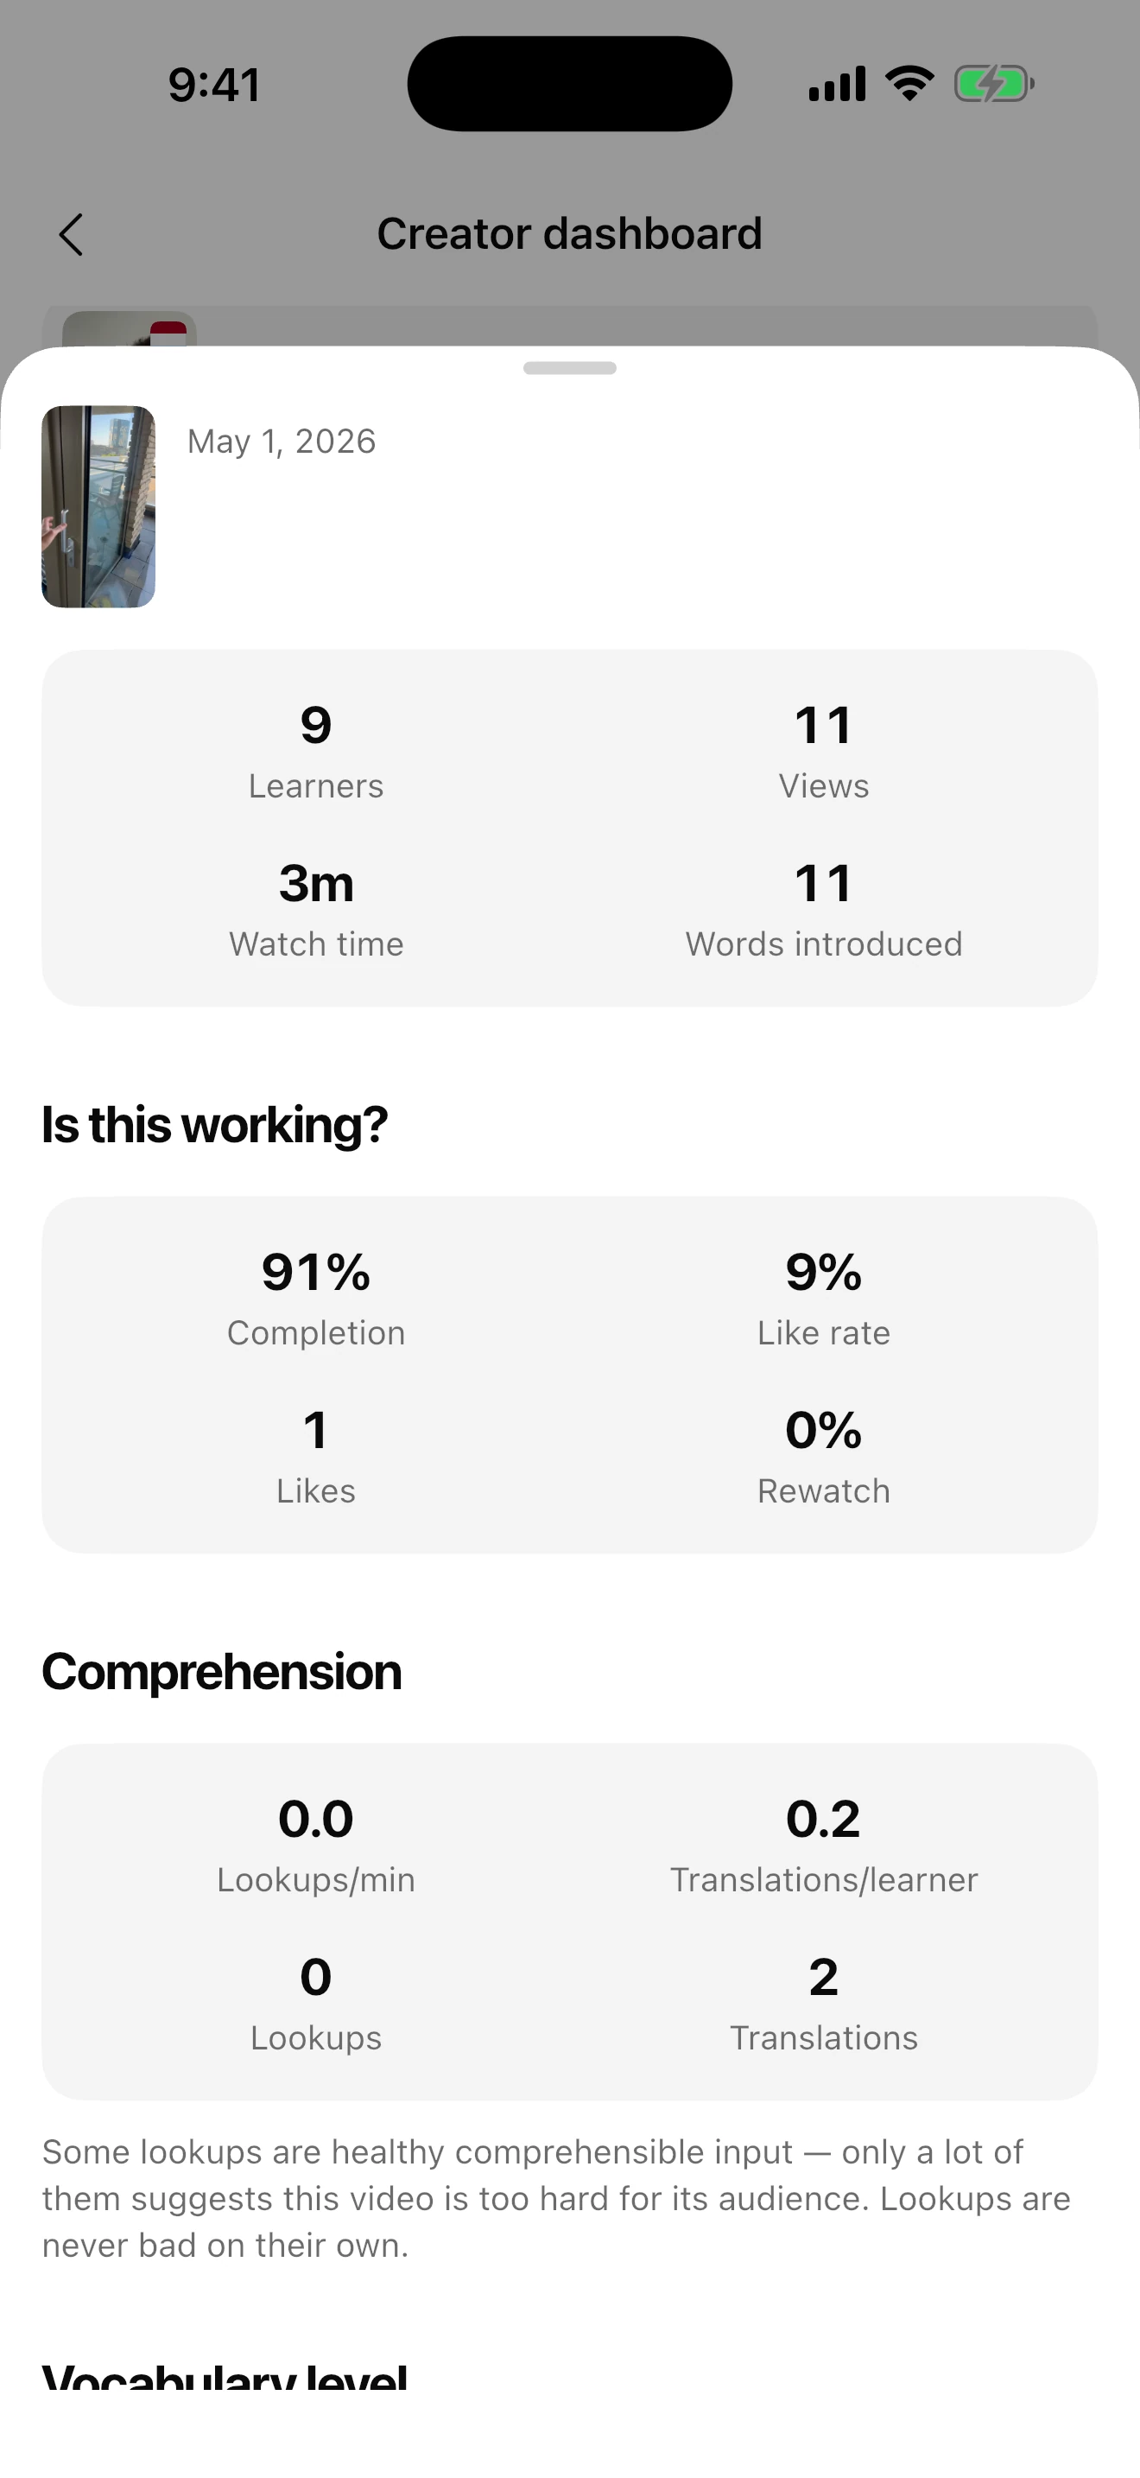The height and width of the screenshot is (2478, 1140).
Task: Tap the Wi-Fi status icon
Action: pos(909,84)
